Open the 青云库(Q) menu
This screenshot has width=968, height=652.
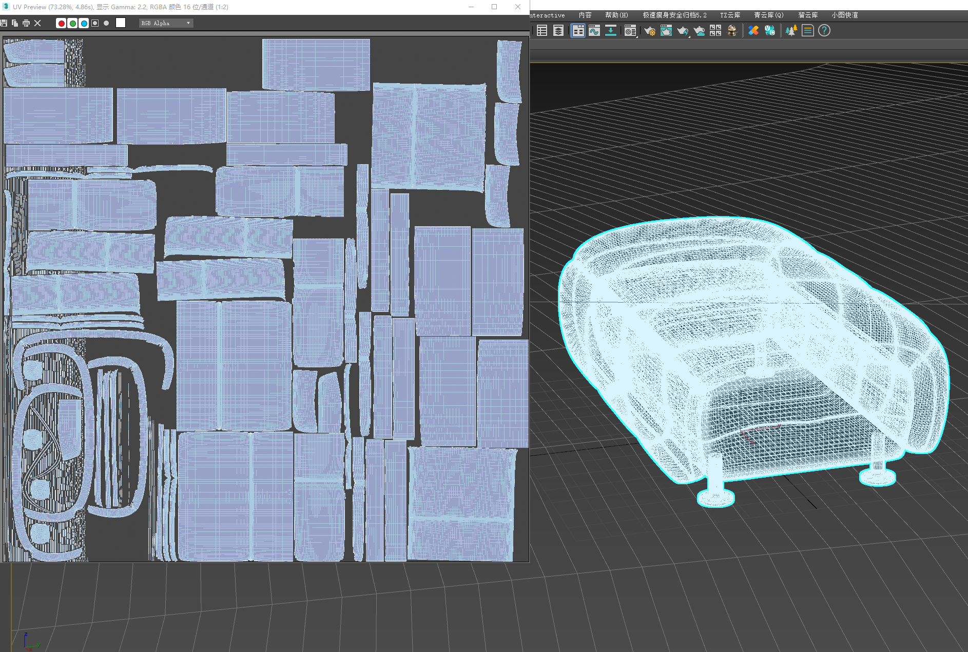coord(768,15)
